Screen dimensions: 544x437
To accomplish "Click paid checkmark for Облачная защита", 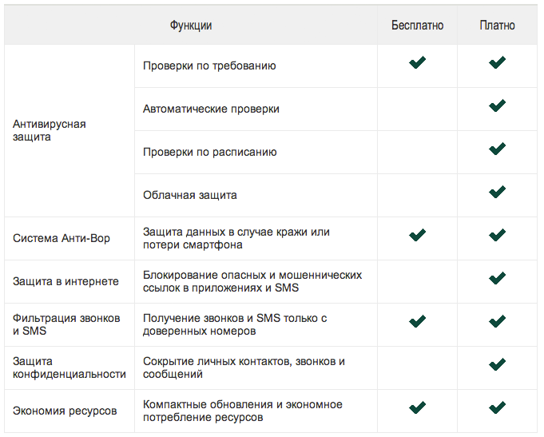I will click(497, 192).
